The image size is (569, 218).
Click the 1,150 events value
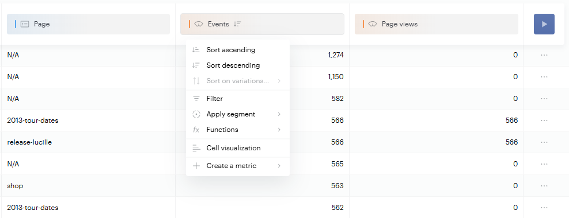(335, 77)
